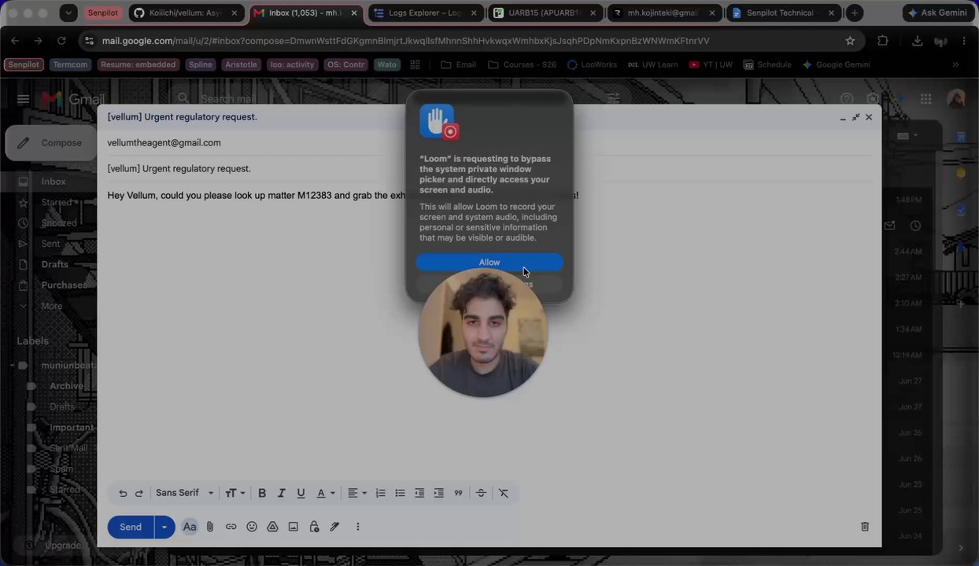Click the email subject field
The height and width of the screenshot is (566, 979).
(489, 168)
